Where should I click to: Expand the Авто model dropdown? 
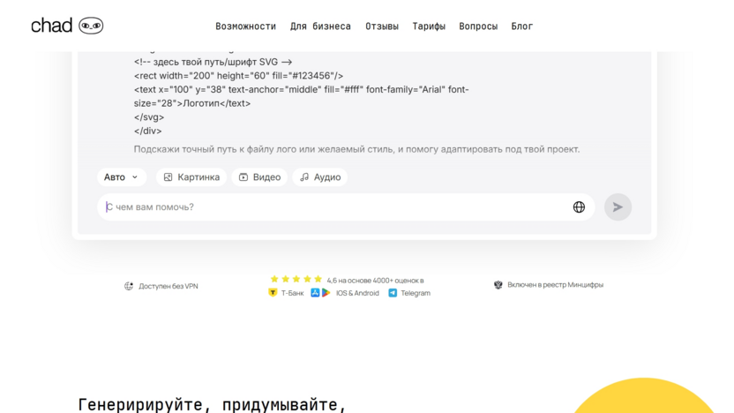pos(122,177)
